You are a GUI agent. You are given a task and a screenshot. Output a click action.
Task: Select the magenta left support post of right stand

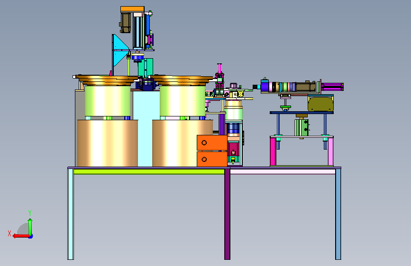coord(273,151)
